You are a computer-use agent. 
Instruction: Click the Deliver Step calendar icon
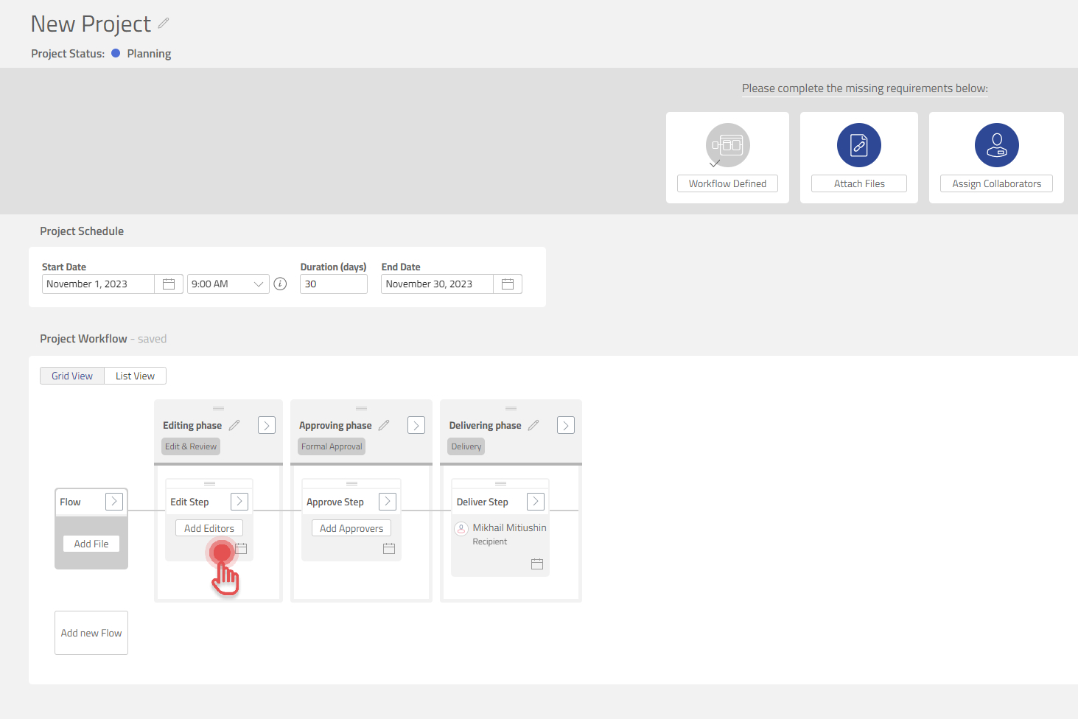click(x=537, y=564)
